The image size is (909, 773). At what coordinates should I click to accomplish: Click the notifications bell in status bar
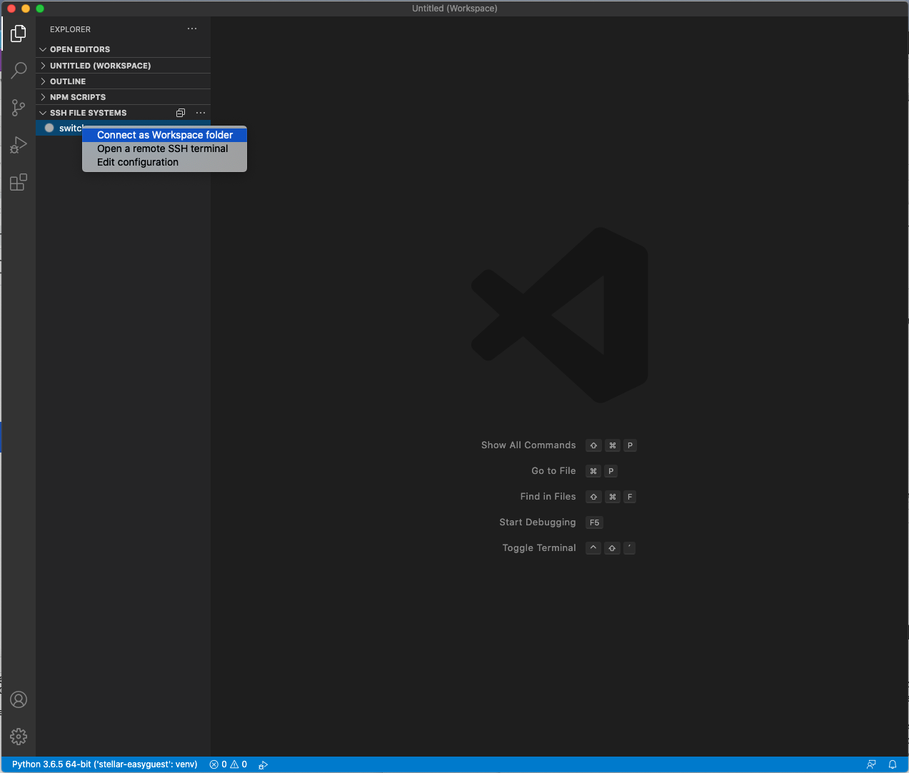coord(892,764)
